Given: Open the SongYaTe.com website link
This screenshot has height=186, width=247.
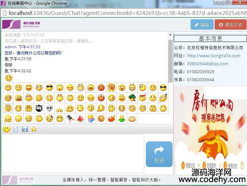Looking at the screenshot, I should [214, 56].
